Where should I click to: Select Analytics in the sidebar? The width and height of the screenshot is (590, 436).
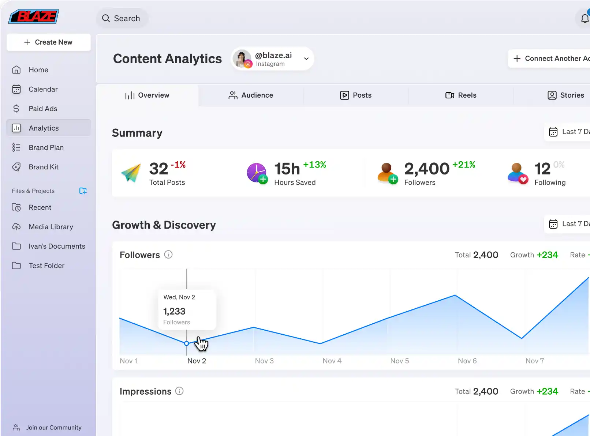(x=49, y=128)
